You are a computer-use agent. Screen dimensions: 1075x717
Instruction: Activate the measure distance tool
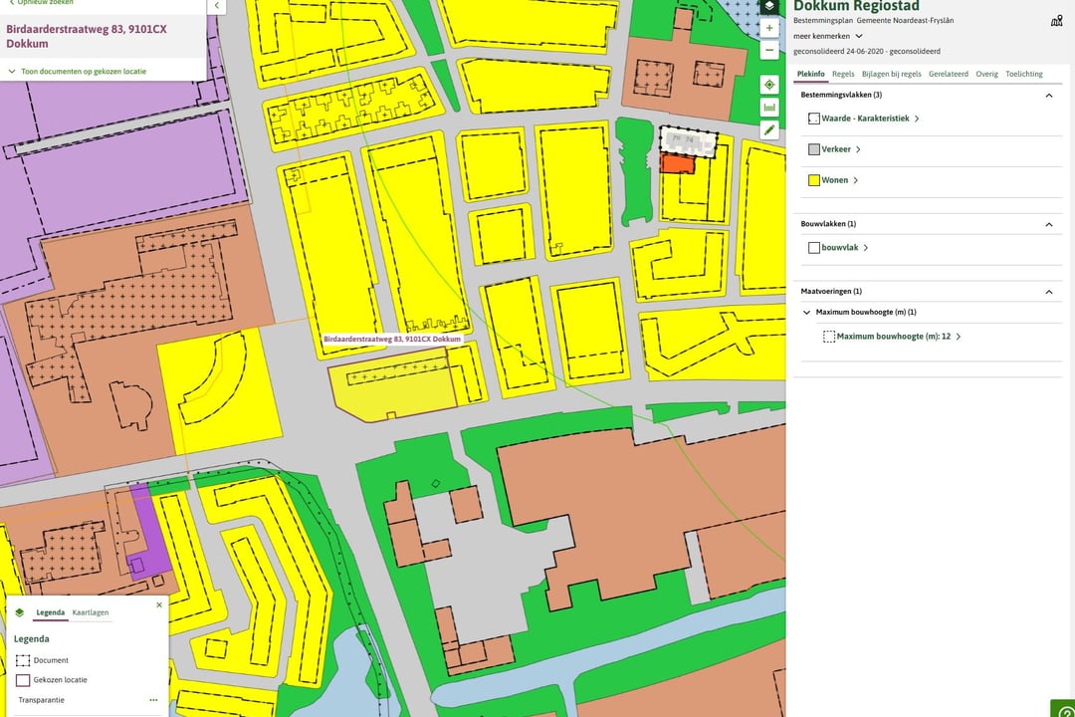pyautogui.click(x=769, y=107)
